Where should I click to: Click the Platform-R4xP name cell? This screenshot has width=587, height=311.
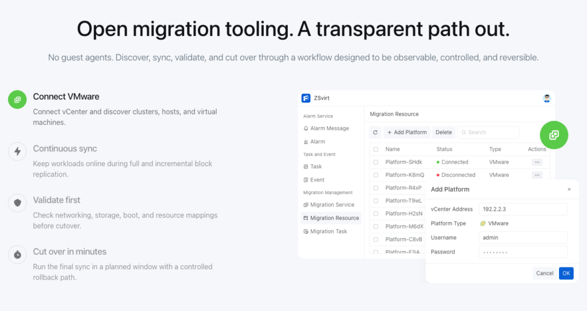point(403,188)
